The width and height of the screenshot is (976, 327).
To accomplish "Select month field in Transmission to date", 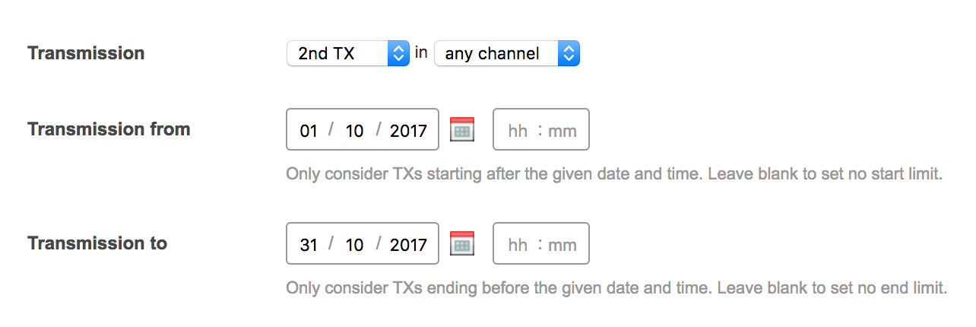I will coord(354,245).
